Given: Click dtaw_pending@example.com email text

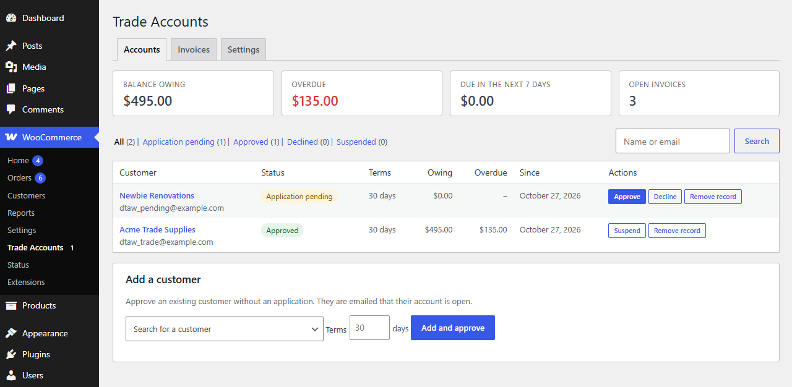Looking at the screenshot, I should 171,208.
